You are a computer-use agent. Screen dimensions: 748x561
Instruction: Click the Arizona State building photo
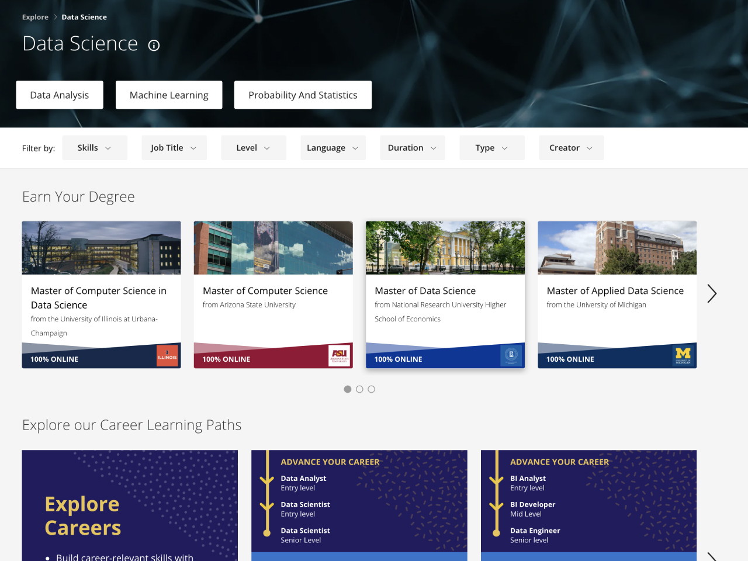click(273, 248)
